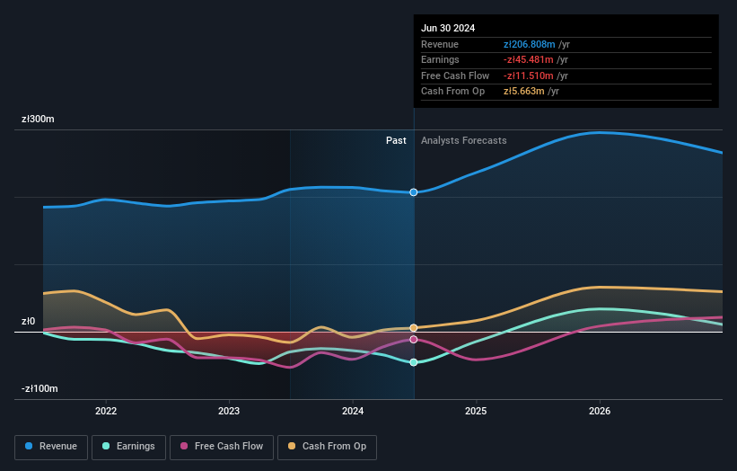Click the zł206.808m revenue value in tooltip
This screenshot has height=471, width=737.
pyautogui.click(x=530, y=44)
